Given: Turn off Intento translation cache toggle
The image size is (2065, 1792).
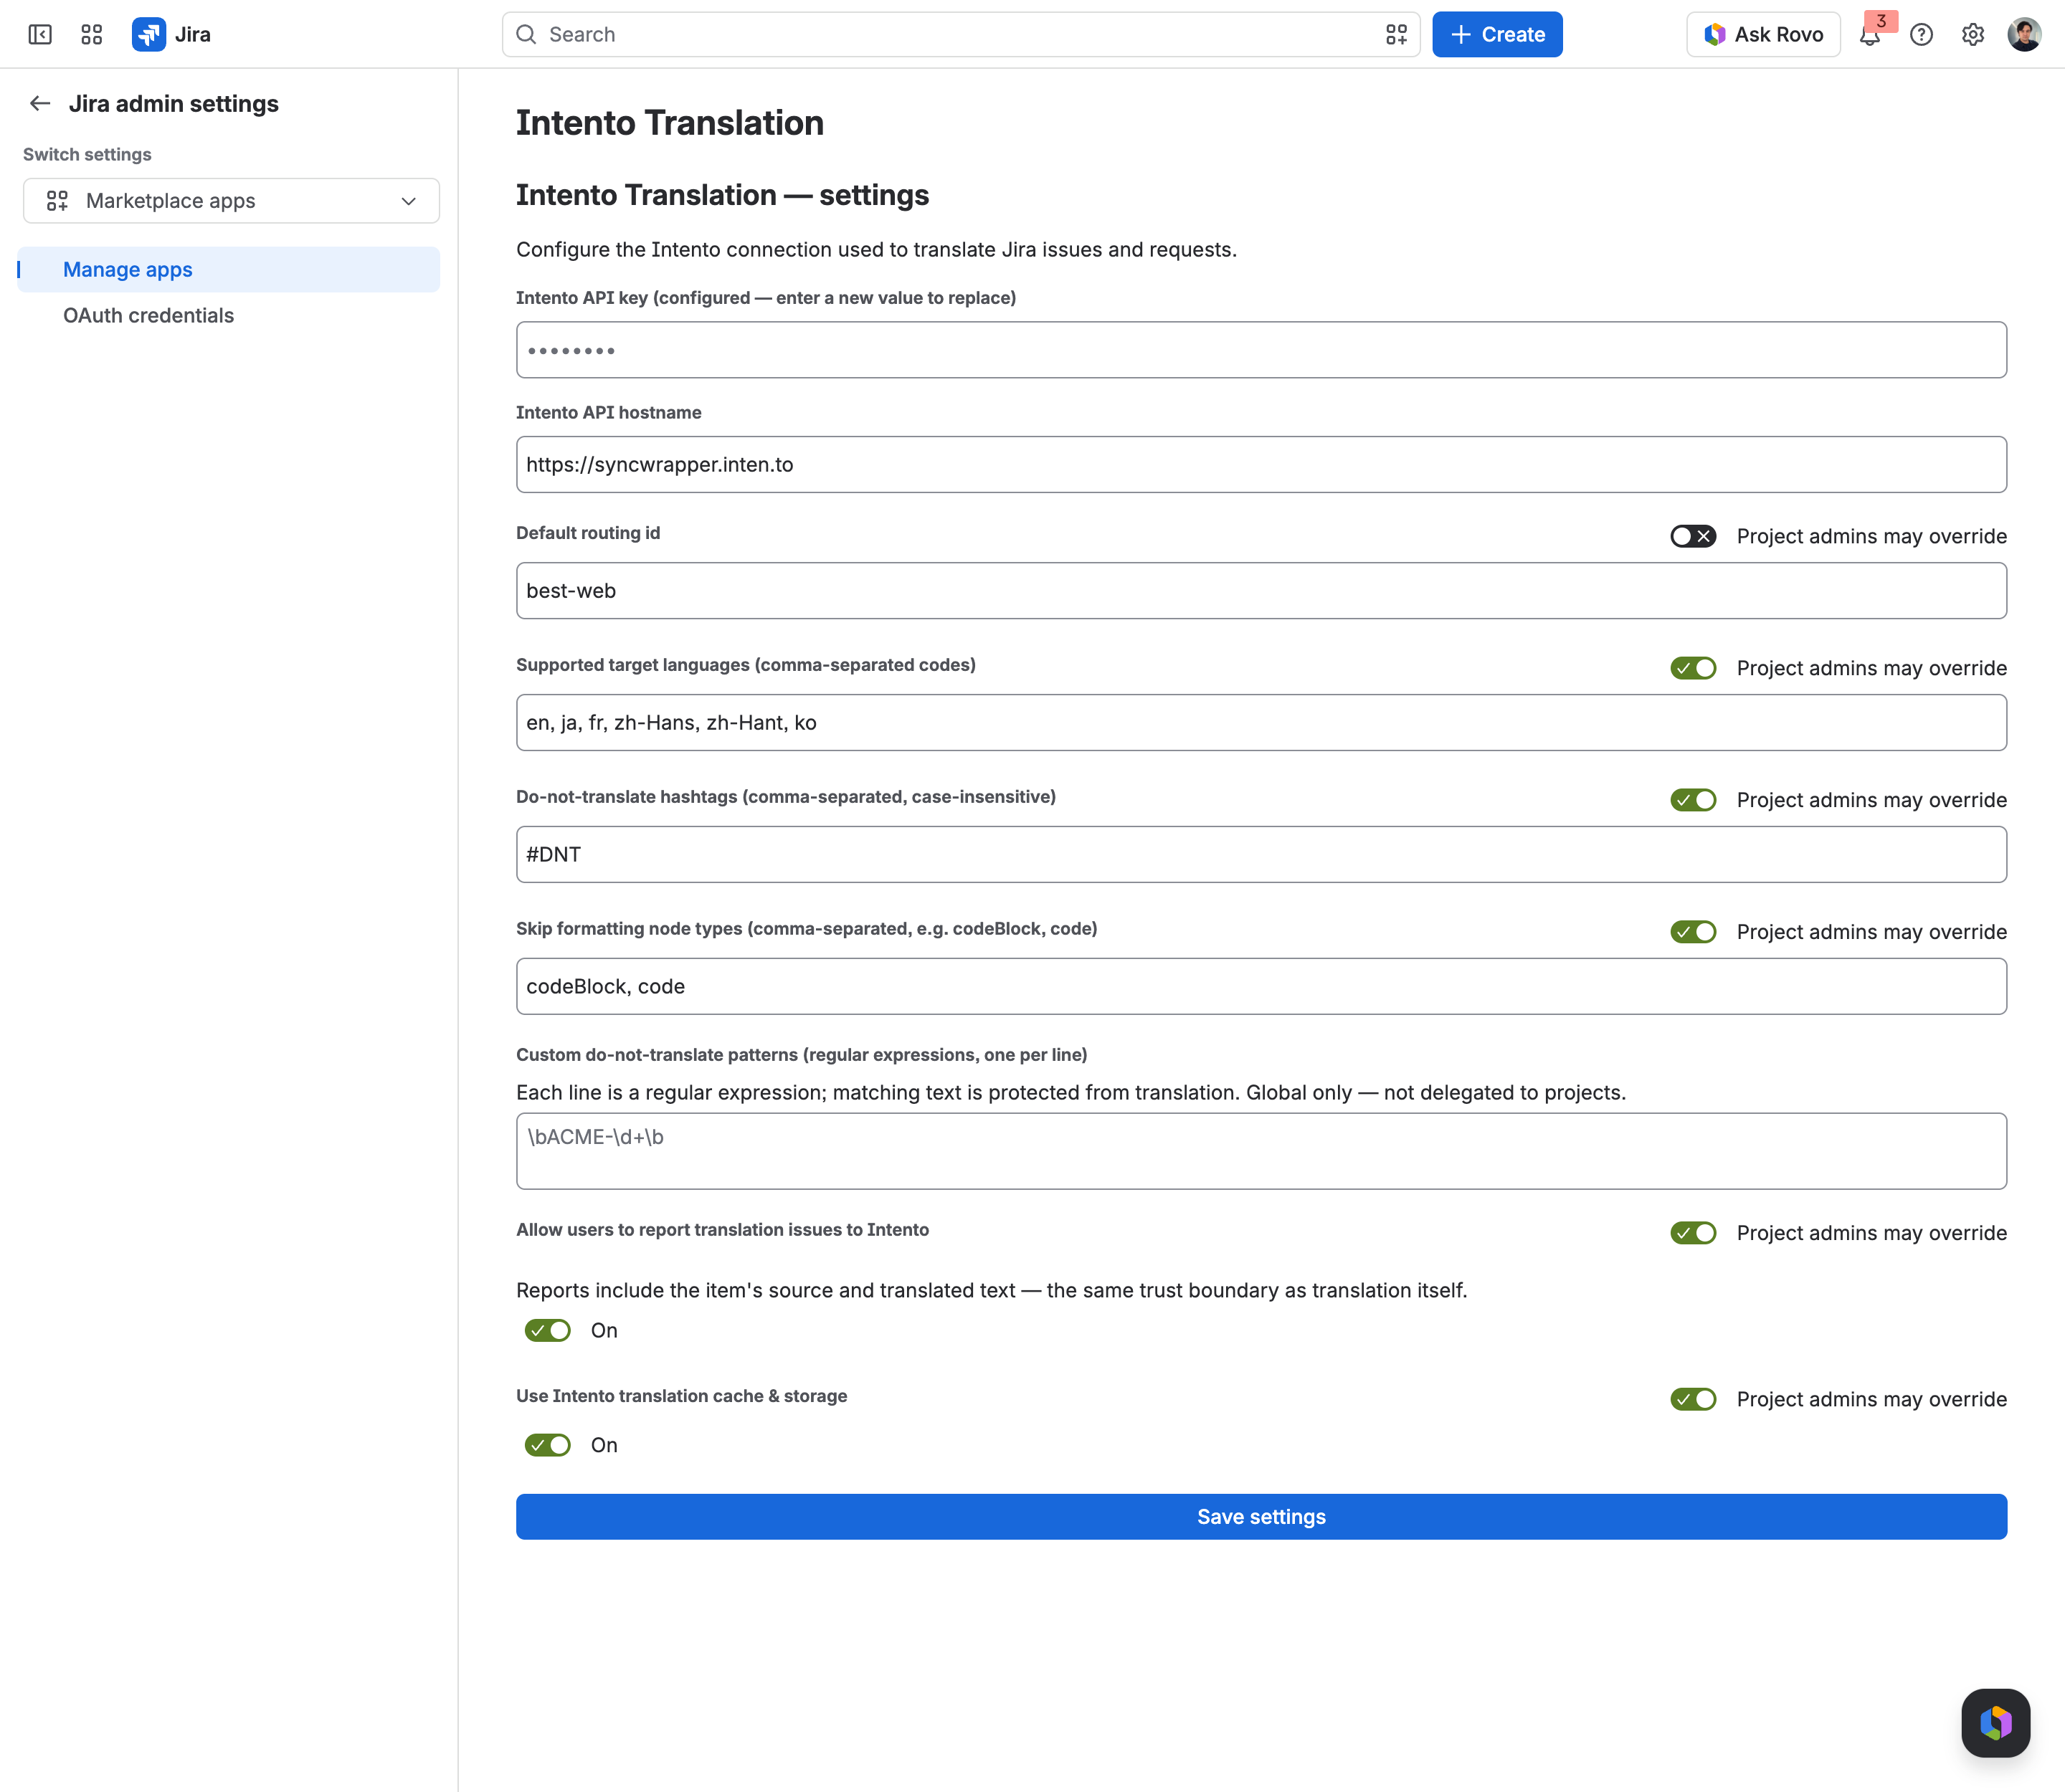Looking at the screenshot, I should [547, 1445].
